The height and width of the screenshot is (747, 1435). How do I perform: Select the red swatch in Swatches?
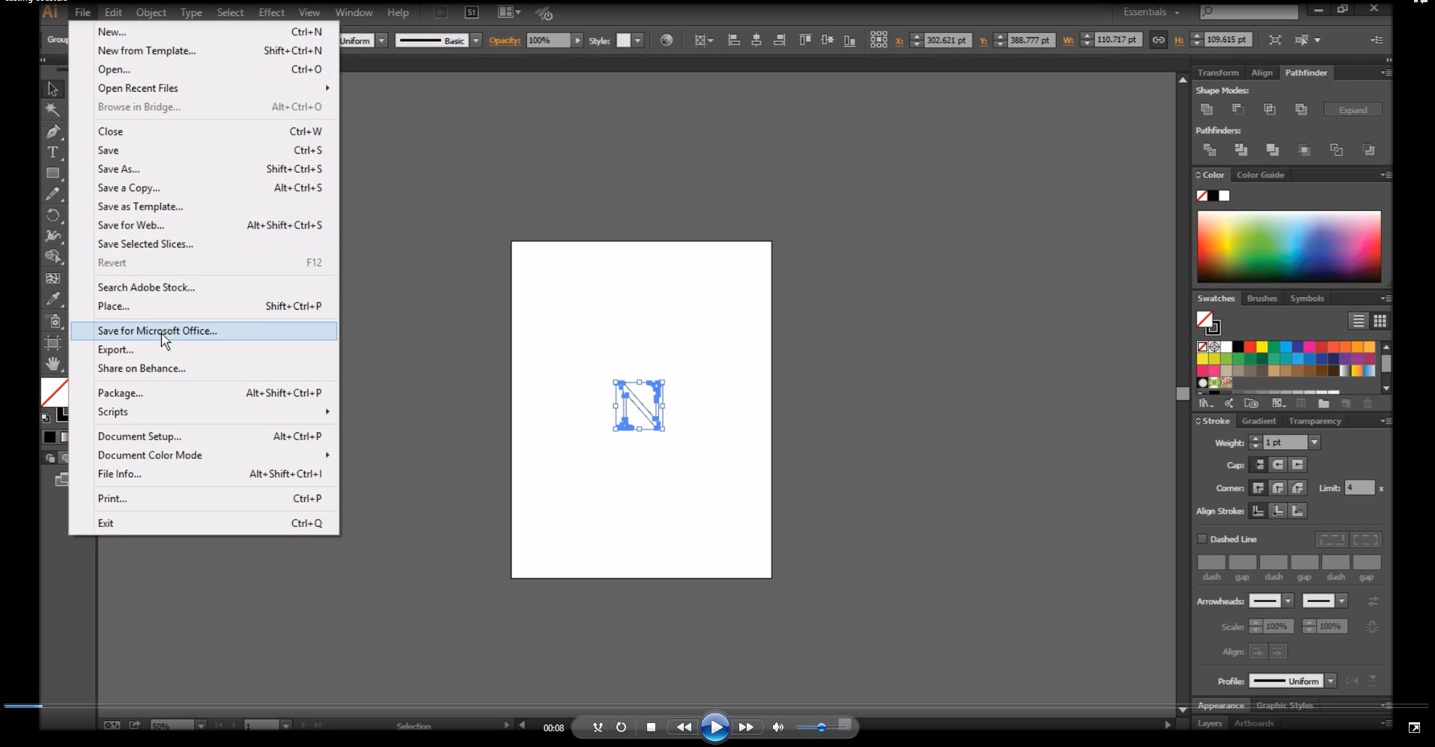coord(1250,347)
